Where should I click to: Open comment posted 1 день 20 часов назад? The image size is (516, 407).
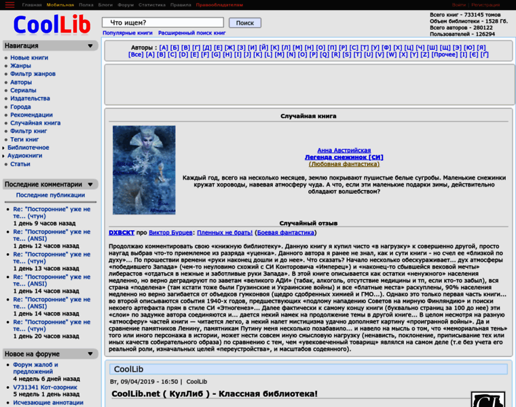pos(52,326)
